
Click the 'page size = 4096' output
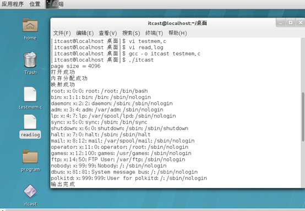pyautogui.click(x=75, y=66)
